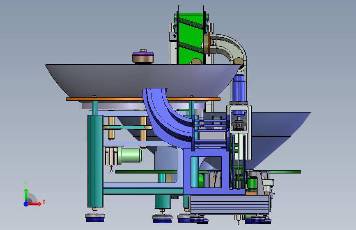Select the purple curved chute
Viewport: 356px width, 230px height.
tap(168, 118)
